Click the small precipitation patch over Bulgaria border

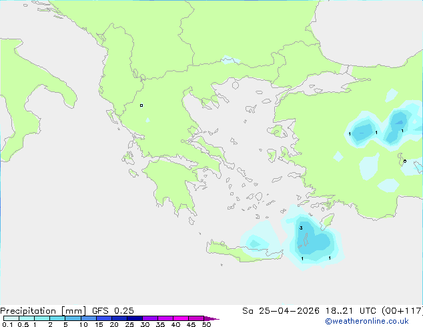[x=230, y=60]
